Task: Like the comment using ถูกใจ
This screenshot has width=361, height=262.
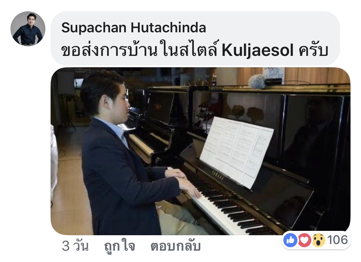Action: coord(119,247)
